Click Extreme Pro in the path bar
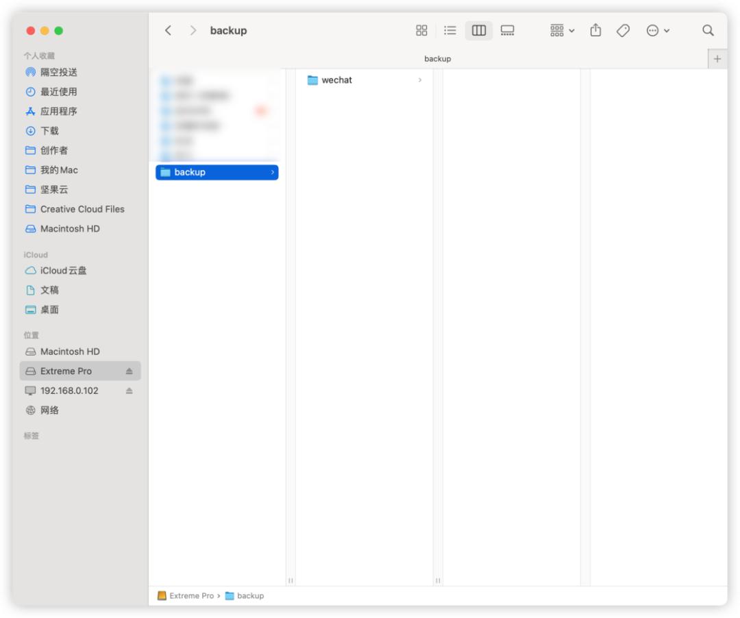 pos(186,596)
